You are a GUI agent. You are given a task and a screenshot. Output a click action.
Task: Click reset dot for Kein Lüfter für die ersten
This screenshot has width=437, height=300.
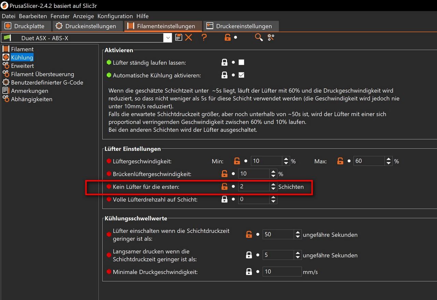[x=233, y=187]
